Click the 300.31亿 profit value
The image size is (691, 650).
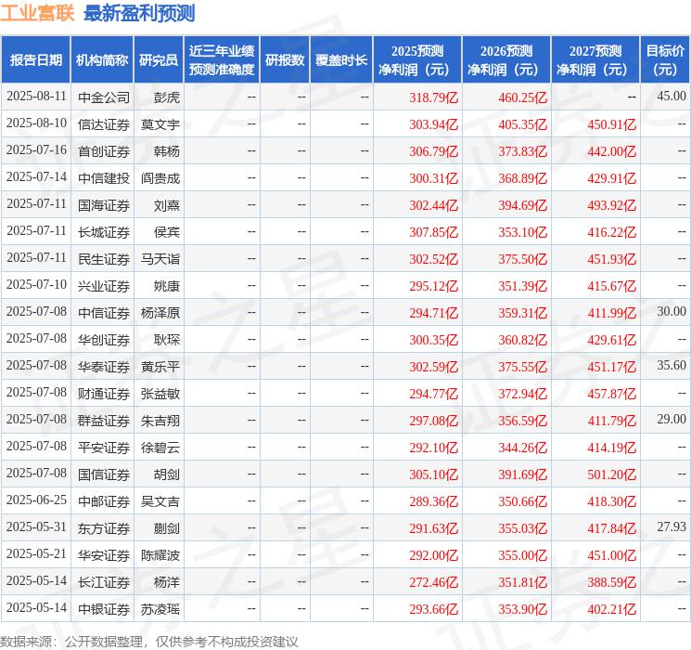pos(434,178)
